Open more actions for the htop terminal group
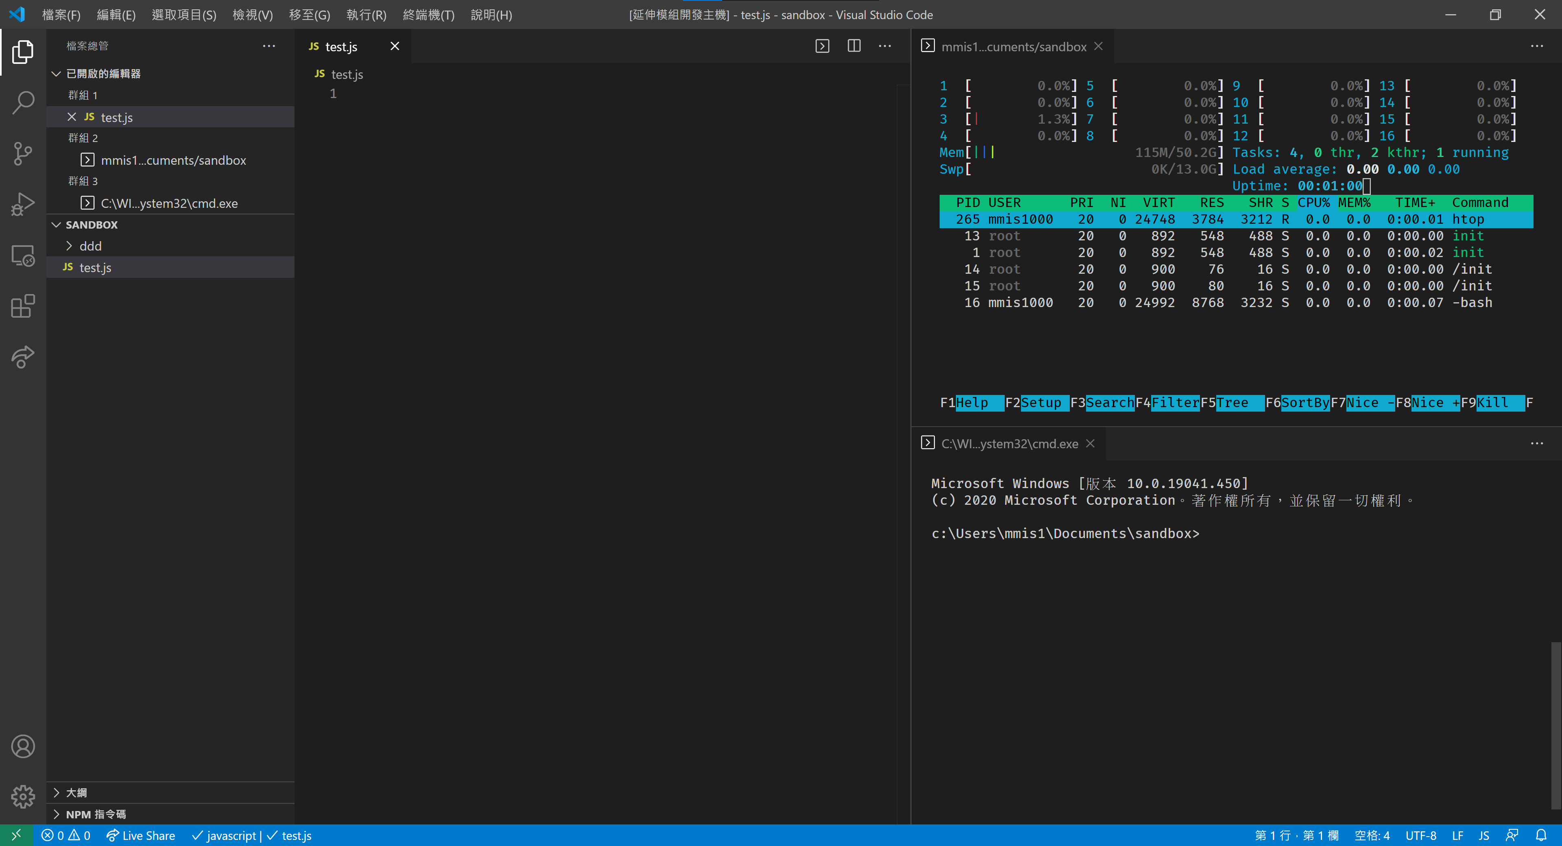Screen dimensions: 1562x846 point(1536,46)
